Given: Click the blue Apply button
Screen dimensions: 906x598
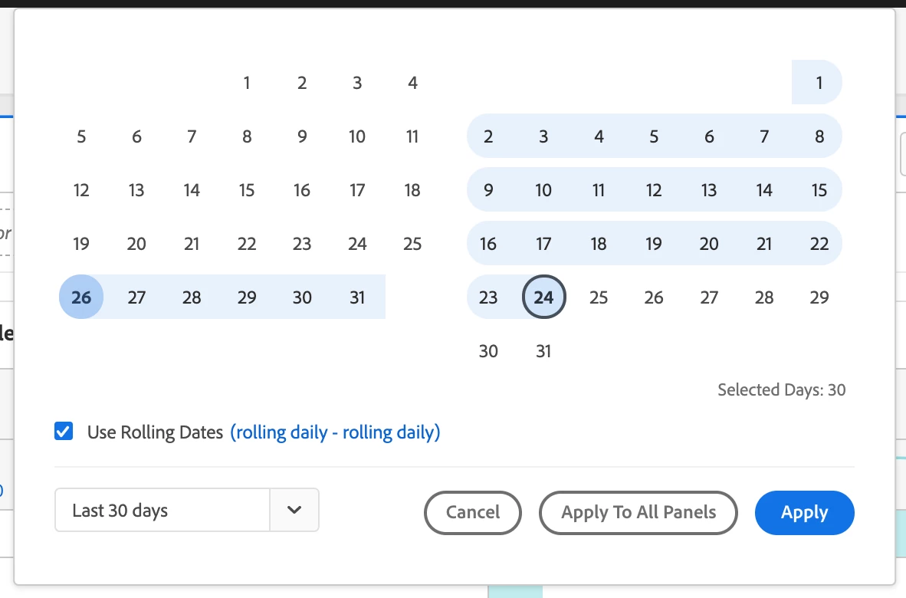Looking at the screenshot, I should tap(804, 512).
